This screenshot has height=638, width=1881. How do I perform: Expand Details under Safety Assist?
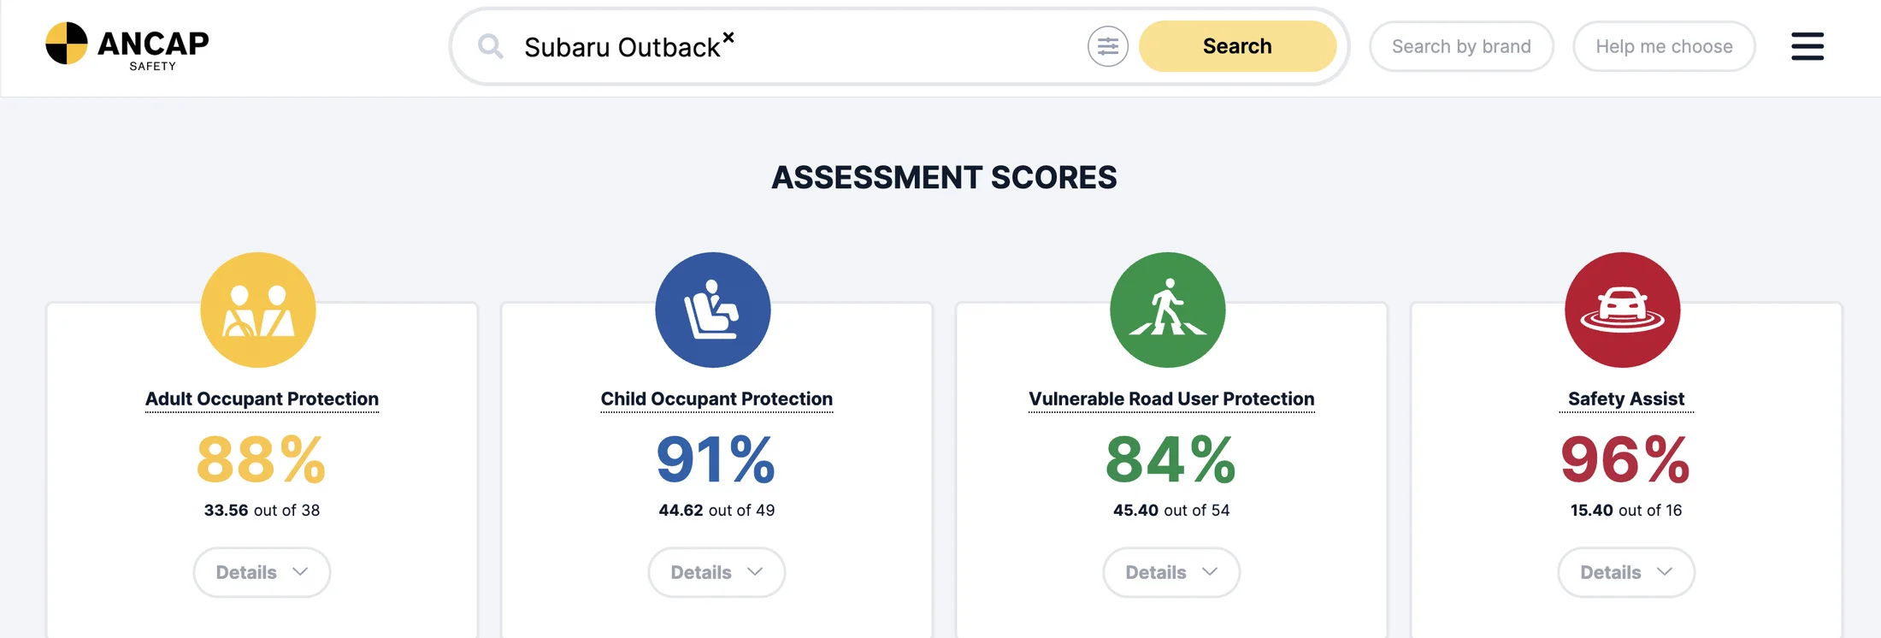point(1625,572)
